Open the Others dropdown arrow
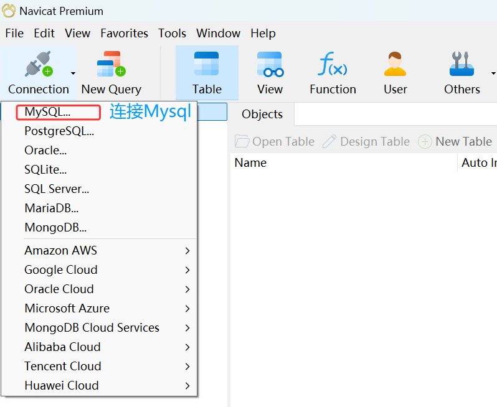Viewport: 497px width, 407px height. tap(493, 73)
